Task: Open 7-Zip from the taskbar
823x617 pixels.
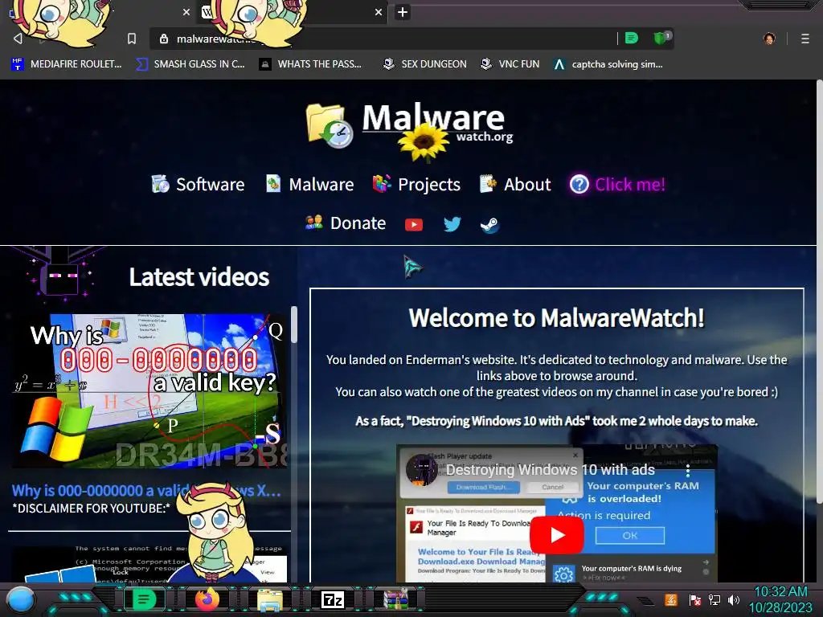Action: coord(333,599)
